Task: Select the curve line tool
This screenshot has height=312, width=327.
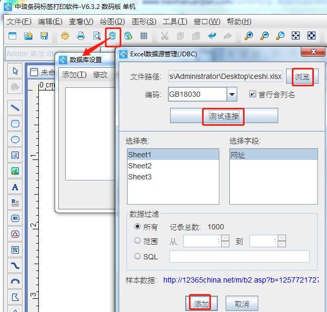Action: (15, 266)
